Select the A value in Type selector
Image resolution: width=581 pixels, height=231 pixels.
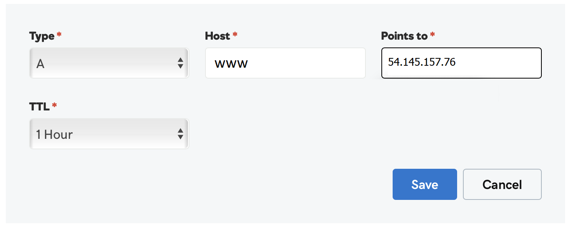(40, 64)
